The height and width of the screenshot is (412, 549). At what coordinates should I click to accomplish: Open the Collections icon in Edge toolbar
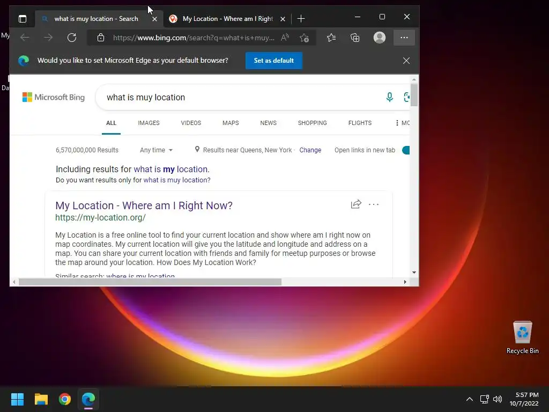pyautogui.click(x=355, y=38)
